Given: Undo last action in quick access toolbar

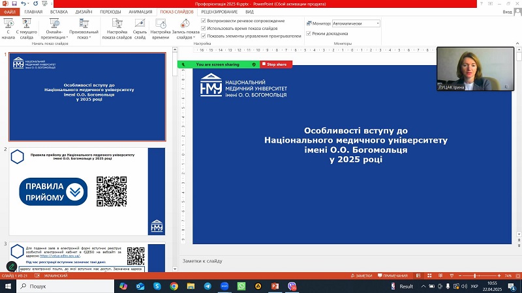Looking at the screenshot, I should coord(23,4).
